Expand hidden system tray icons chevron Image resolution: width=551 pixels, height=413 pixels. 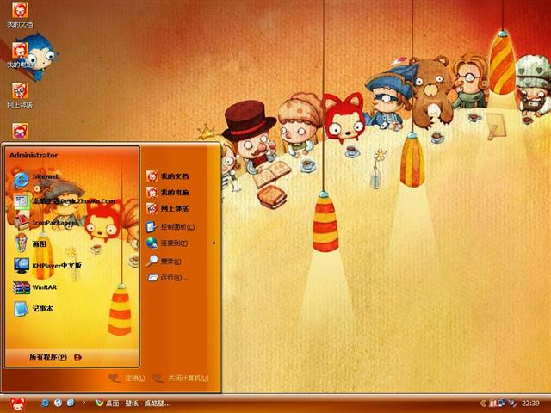tap(483, 404)
